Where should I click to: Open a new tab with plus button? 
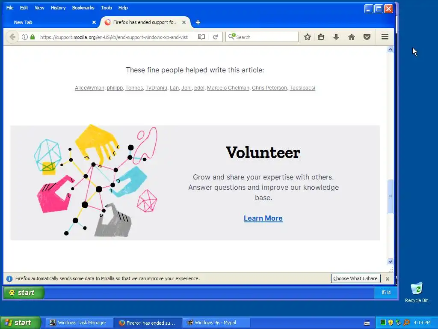pyautogui.click(x=198, y=22)
